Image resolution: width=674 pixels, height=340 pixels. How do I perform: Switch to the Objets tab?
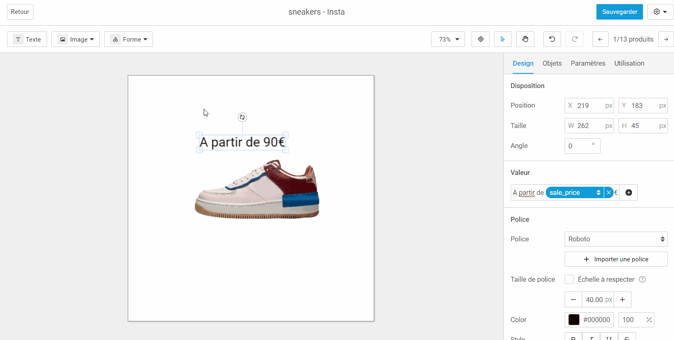(x=552, y=63)
